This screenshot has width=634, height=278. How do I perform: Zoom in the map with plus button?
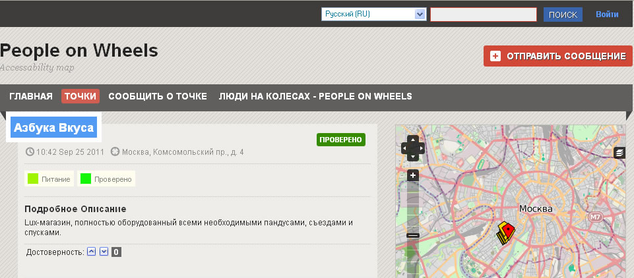tap(413, 175)
